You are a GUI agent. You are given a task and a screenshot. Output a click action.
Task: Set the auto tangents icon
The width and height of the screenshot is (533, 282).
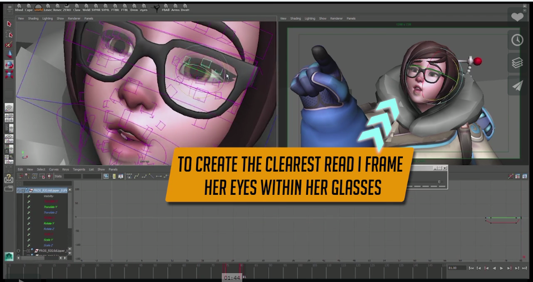129,176
